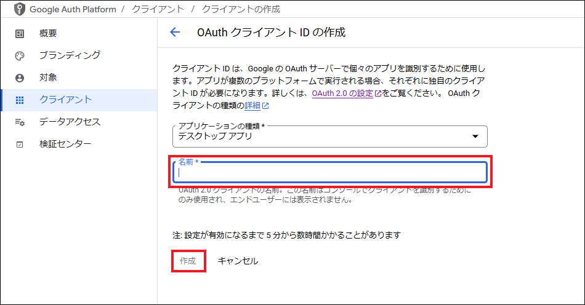Click the ブランディング palette icon

tap(20, 56)
